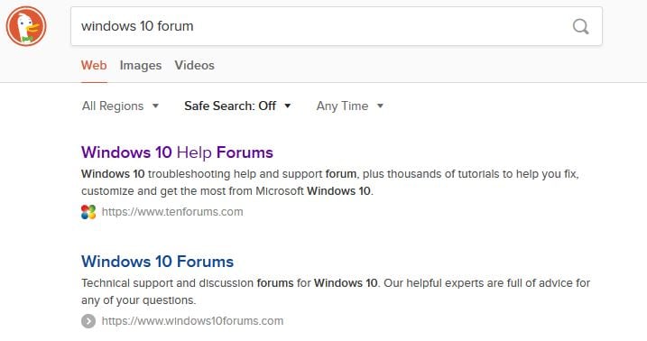Select the Web tab
The height and width of the screenshot is (341, 647).
(94, 65)
